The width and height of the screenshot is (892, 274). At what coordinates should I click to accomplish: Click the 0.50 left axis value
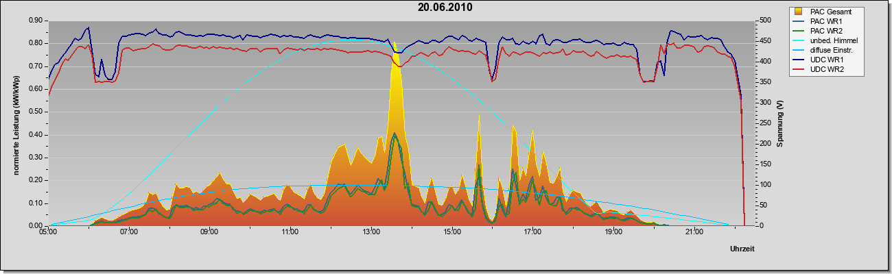pyautogui.click(x=36, y=112)
